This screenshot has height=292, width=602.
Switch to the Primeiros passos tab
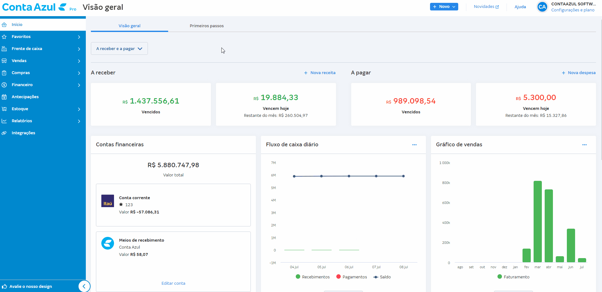coord(207,26)
